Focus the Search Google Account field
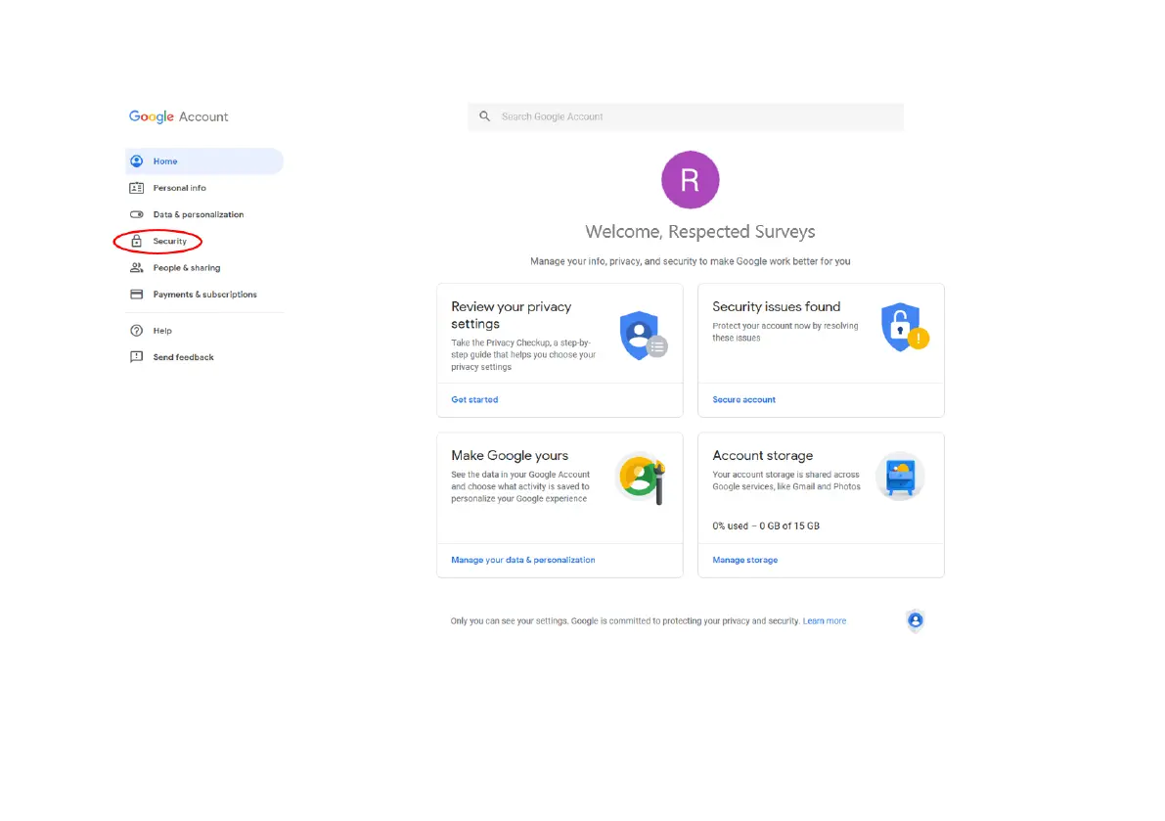The width and height of the screenshot is (1165, 821). 686,116
